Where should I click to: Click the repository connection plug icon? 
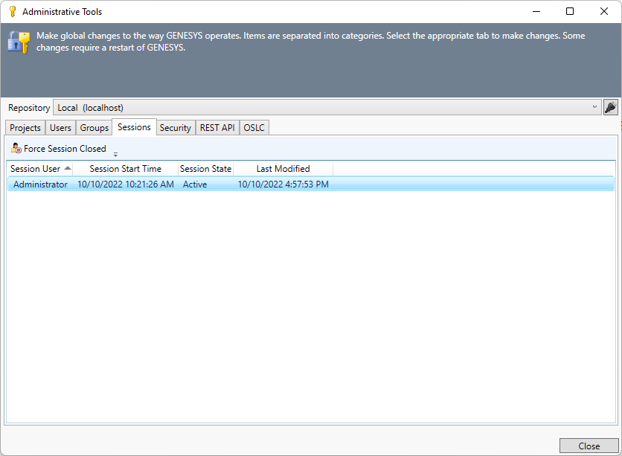(610, 108)
